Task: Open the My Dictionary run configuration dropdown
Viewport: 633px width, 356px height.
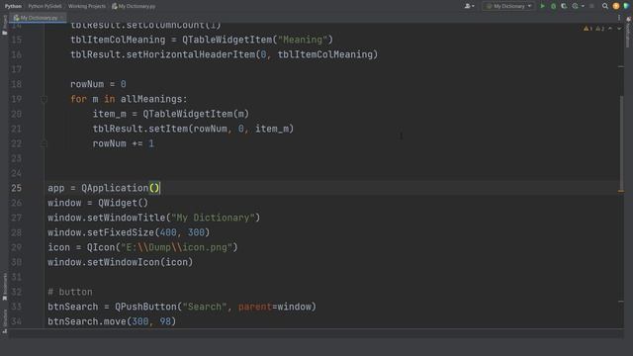Action: (x=508, y=6)
